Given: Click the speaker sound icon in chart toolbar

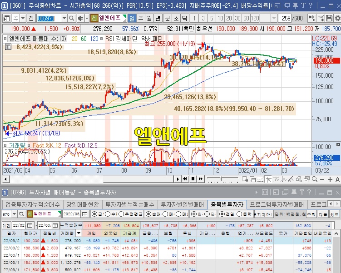Looking at the screenshot, I should click(x=80, y=18).
